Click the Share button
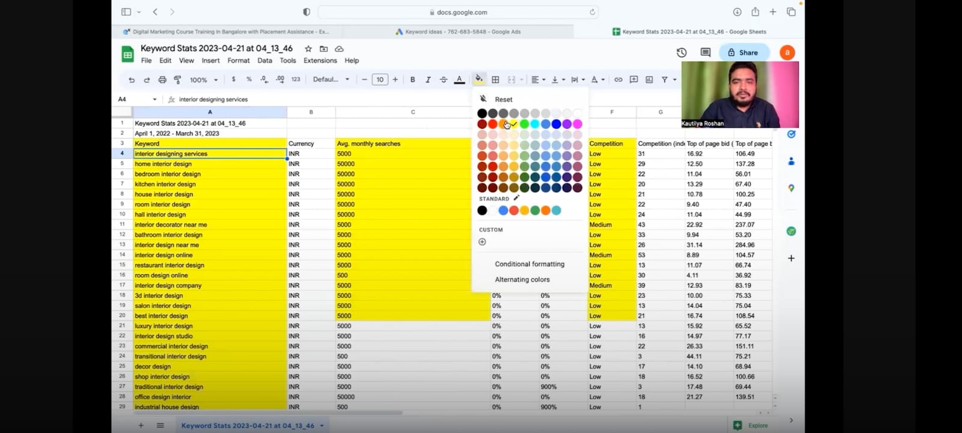Viewport: 962px width, 433px height. 743,52
